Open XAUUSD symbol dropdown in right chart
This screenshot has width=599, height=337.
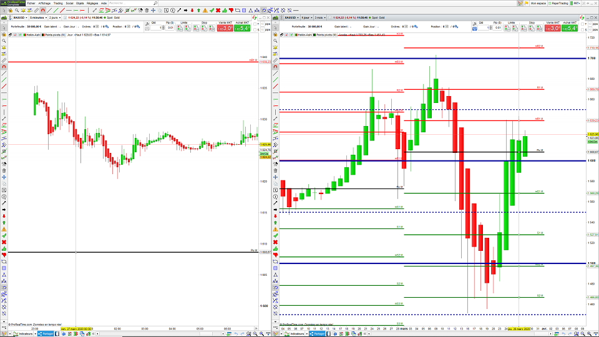point(291,17)
